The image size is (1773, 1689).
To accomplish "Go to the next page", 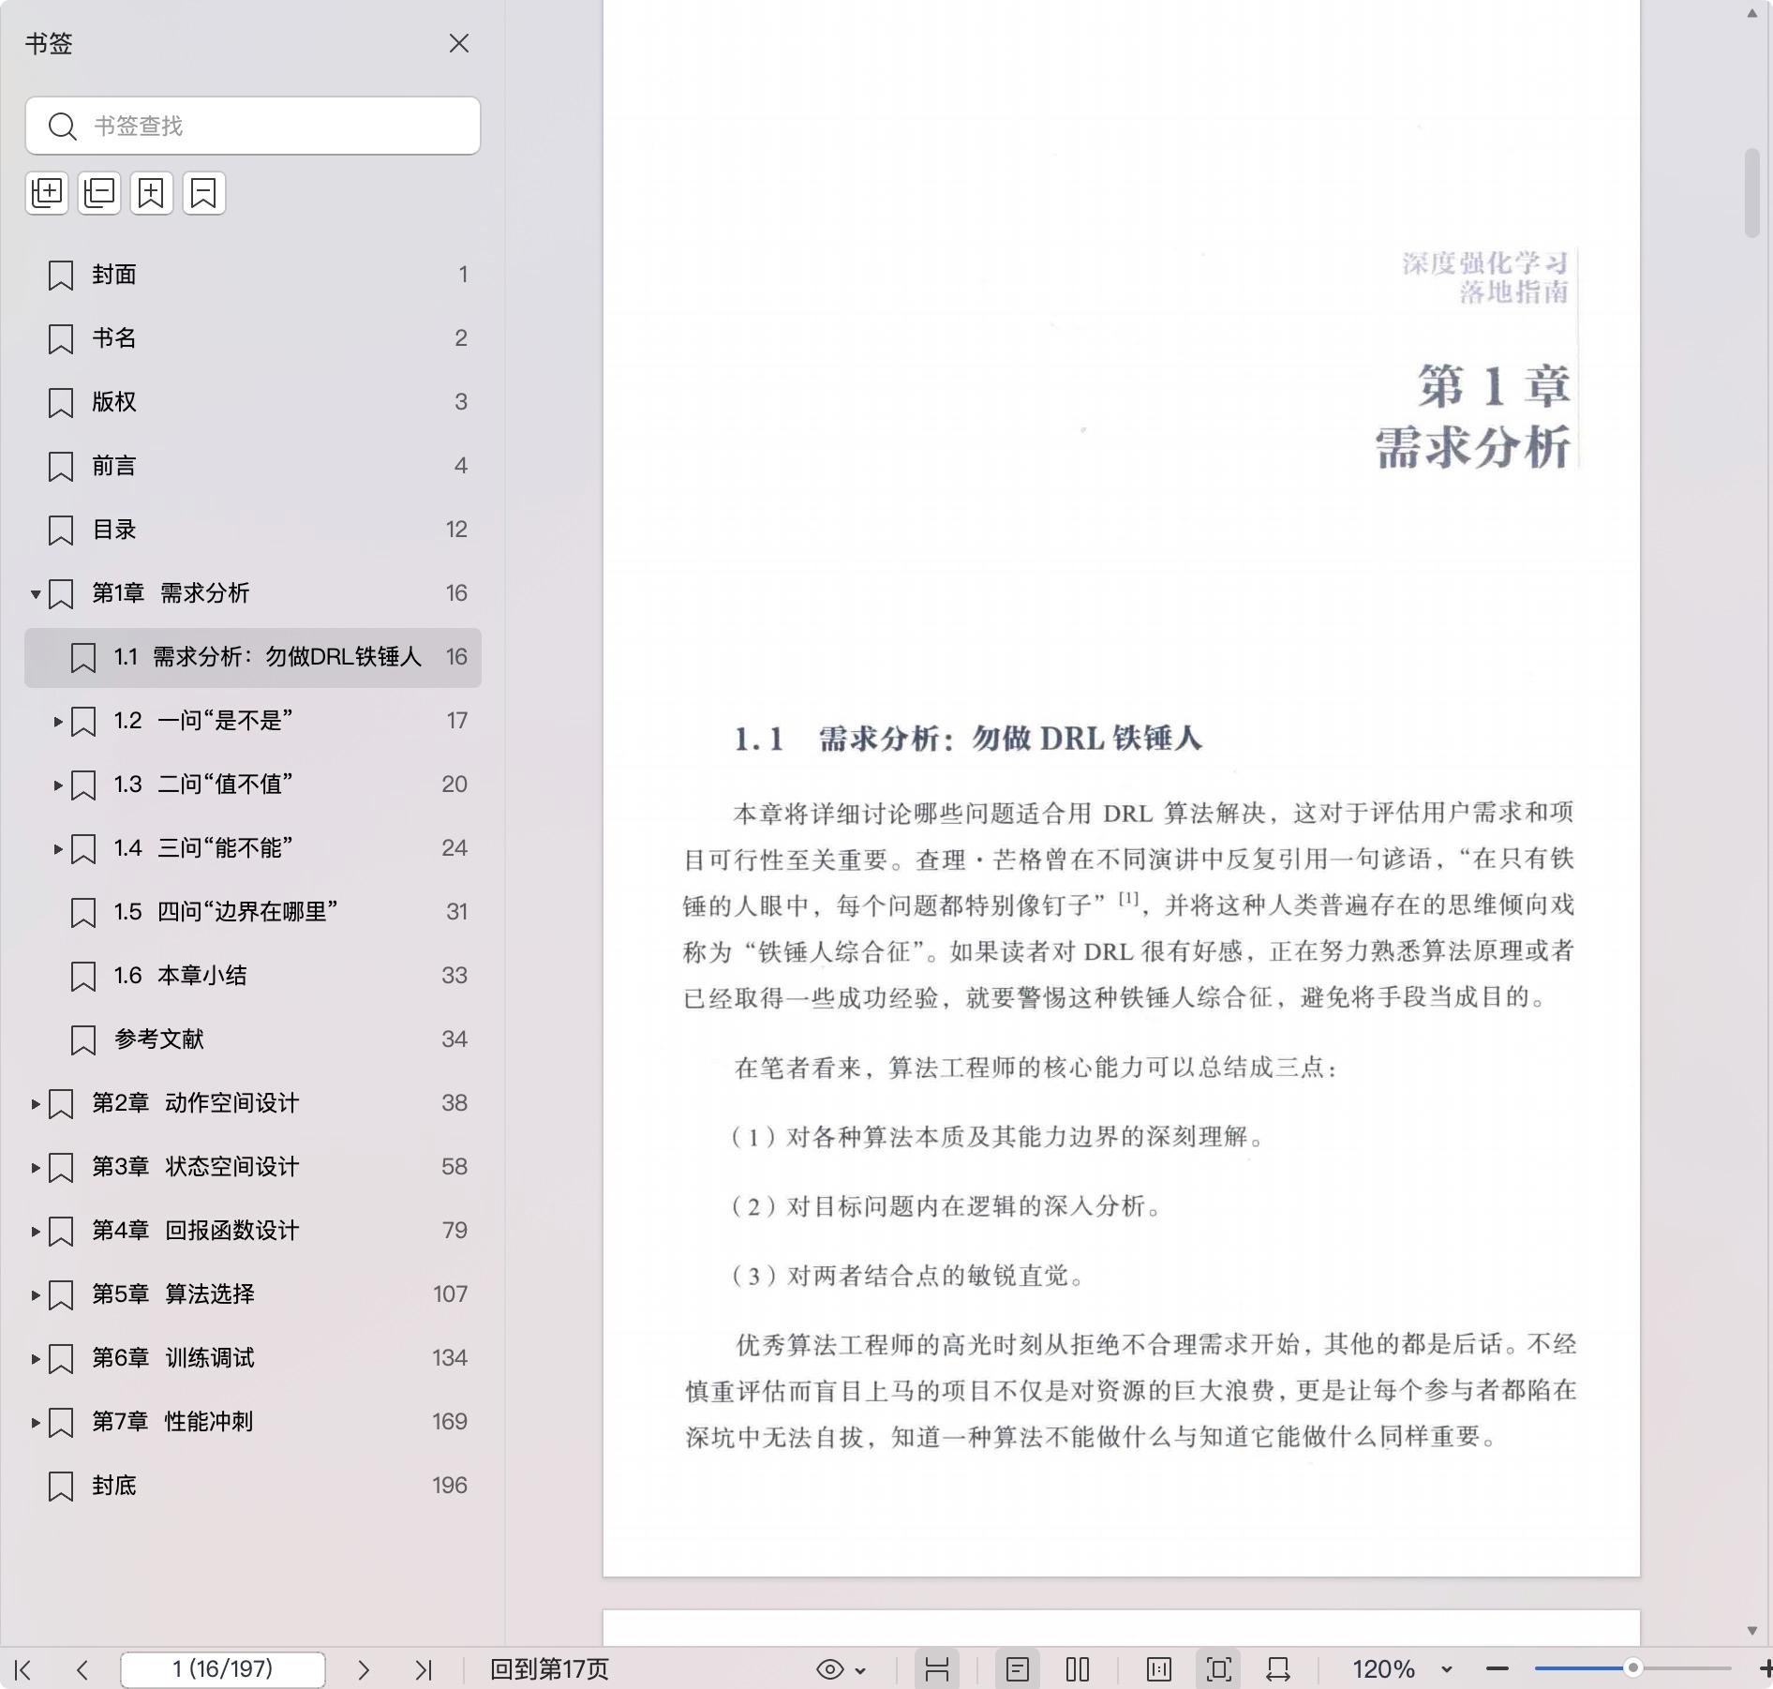I will pyautogui.click(x=364, y=1669).
